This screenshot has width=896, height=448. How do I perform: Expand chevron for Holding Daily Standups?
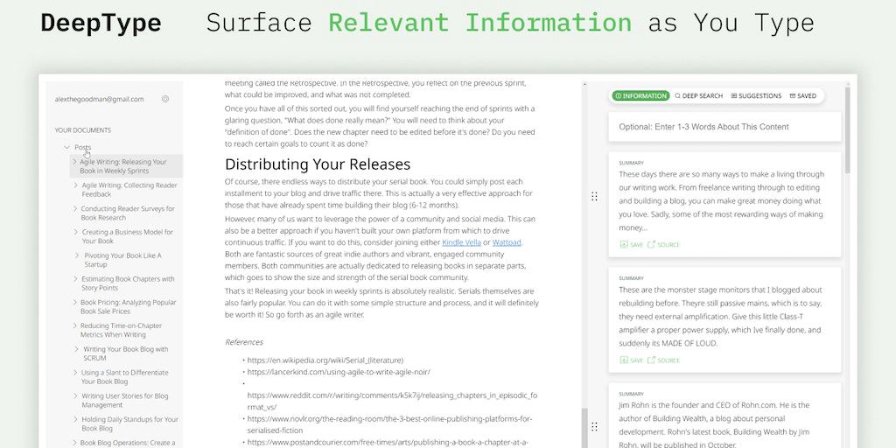click(x=75, y=419)
